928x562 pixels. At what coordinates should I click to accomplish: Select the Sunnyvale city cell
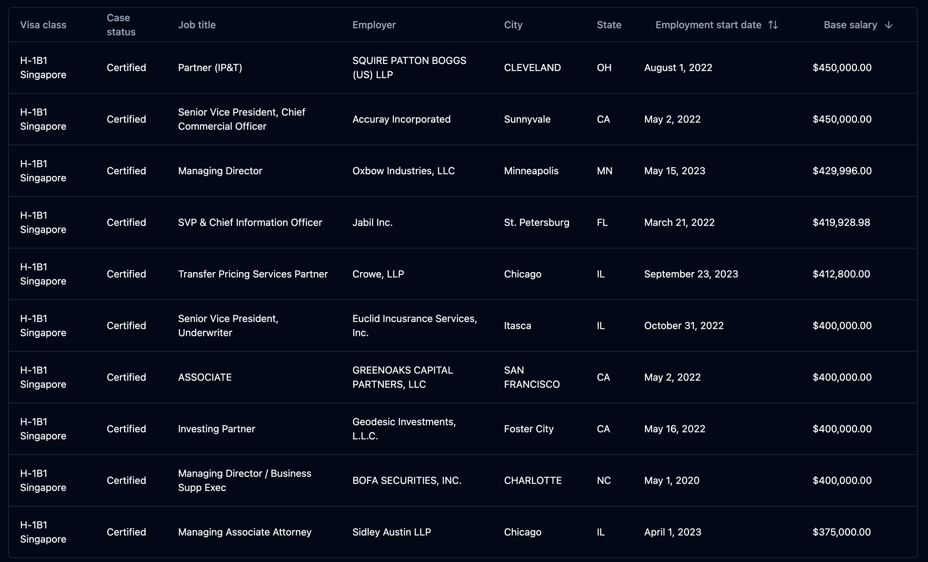(527, 119)
